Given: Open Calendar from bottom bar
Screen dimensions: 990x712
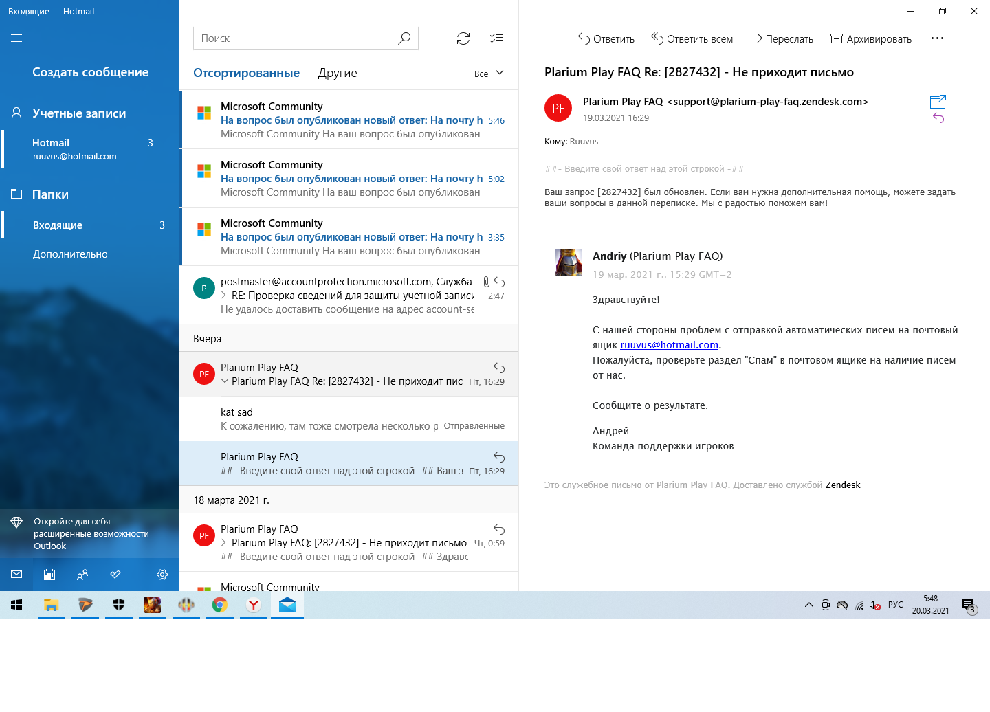Looking at the screenshot, I should [49, 575].
